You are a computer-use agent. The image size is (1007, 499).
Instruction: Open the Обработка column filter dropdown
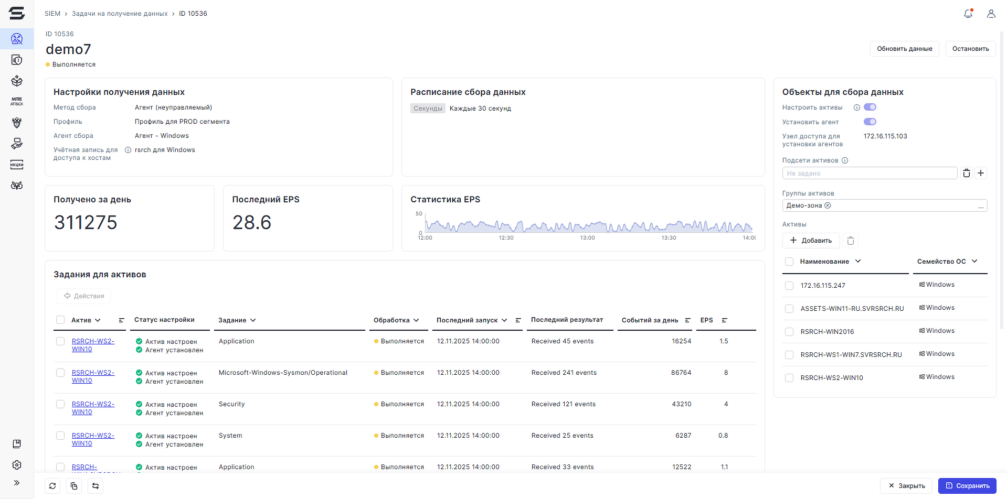pyautogui.click(x=416, y=320)
